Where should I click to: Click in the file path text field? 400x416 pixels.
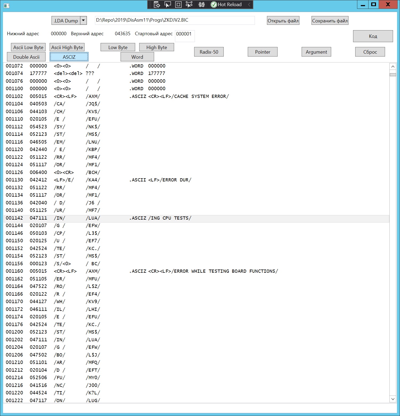[x=175, y=20]
